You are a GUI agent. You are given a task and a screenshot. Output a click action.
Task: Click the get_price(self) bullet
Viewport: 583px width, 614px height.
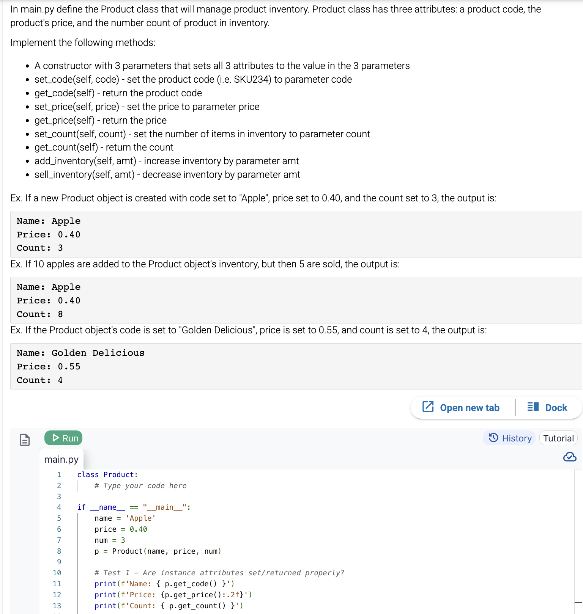point(101,120)
